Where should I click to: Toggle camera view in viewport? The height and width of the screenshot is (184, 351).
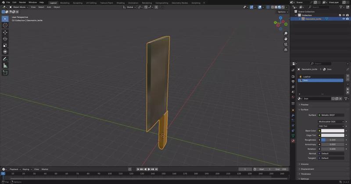point(286,44)
